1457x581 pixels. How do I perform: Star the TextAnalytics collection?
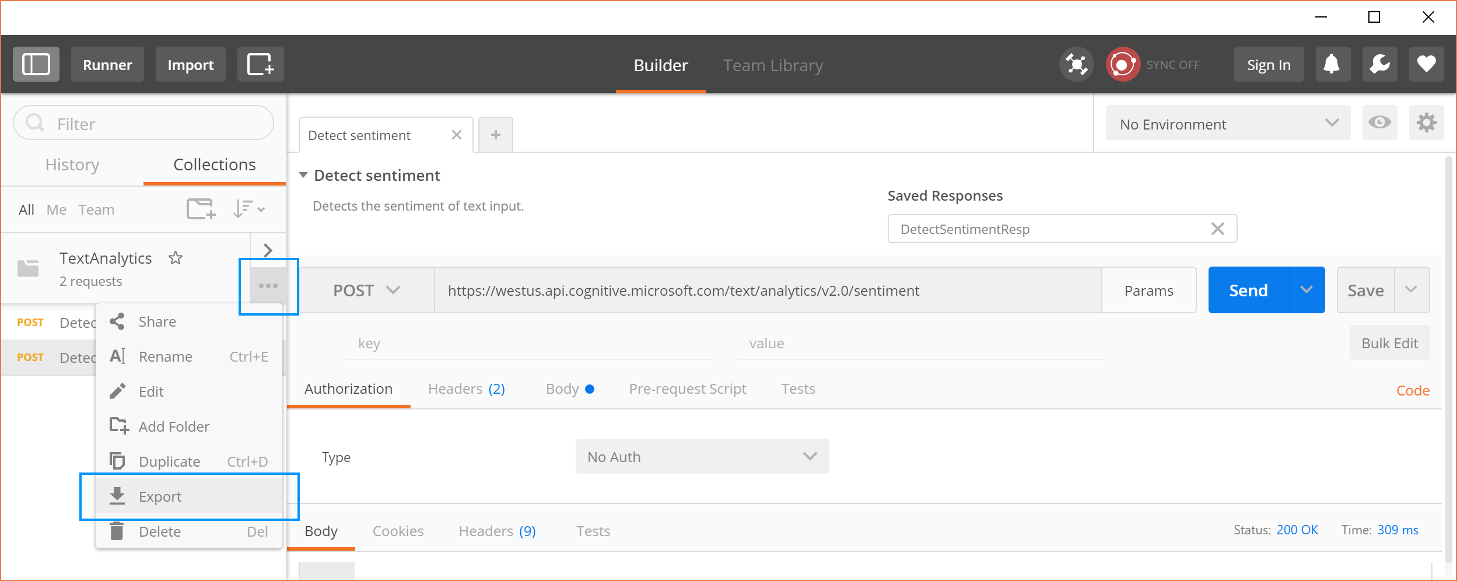(176, 258)
